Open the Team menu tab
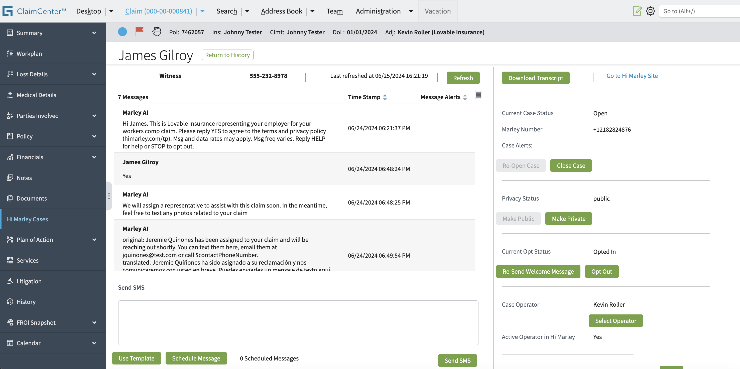The height and width of the screenshot is (369, 740). pos(334,11)
